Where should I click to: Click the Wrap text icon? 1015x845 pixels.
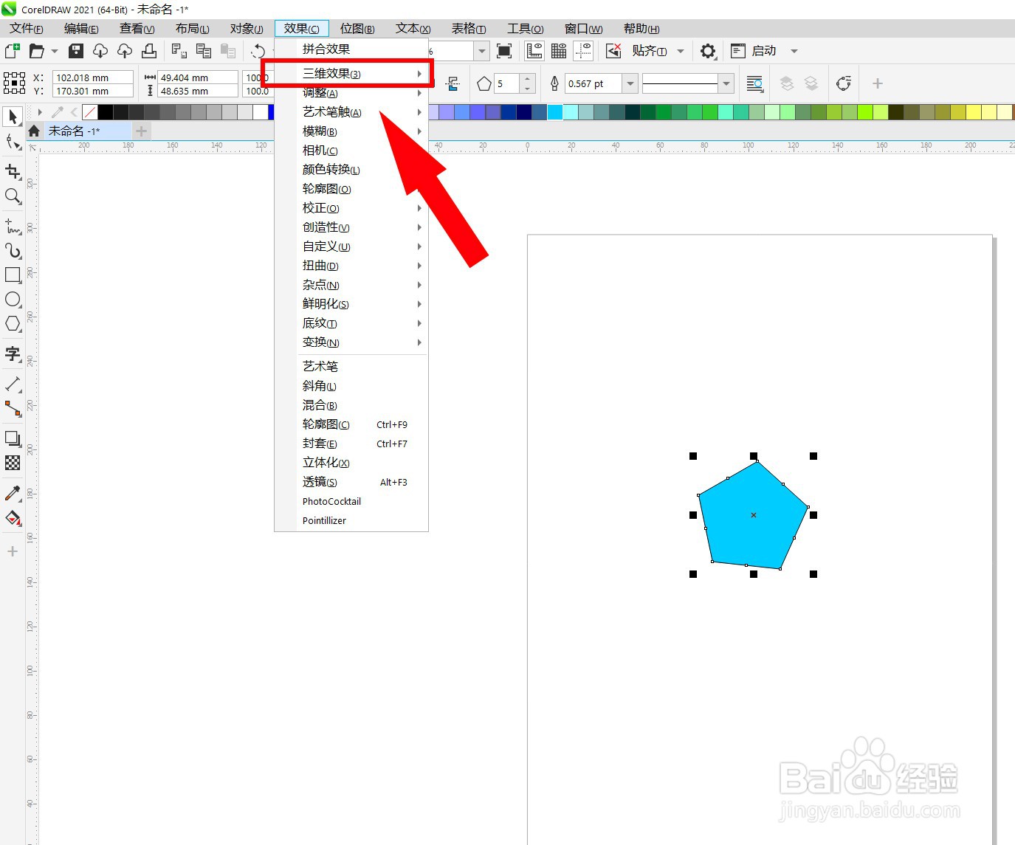(754, 83)
